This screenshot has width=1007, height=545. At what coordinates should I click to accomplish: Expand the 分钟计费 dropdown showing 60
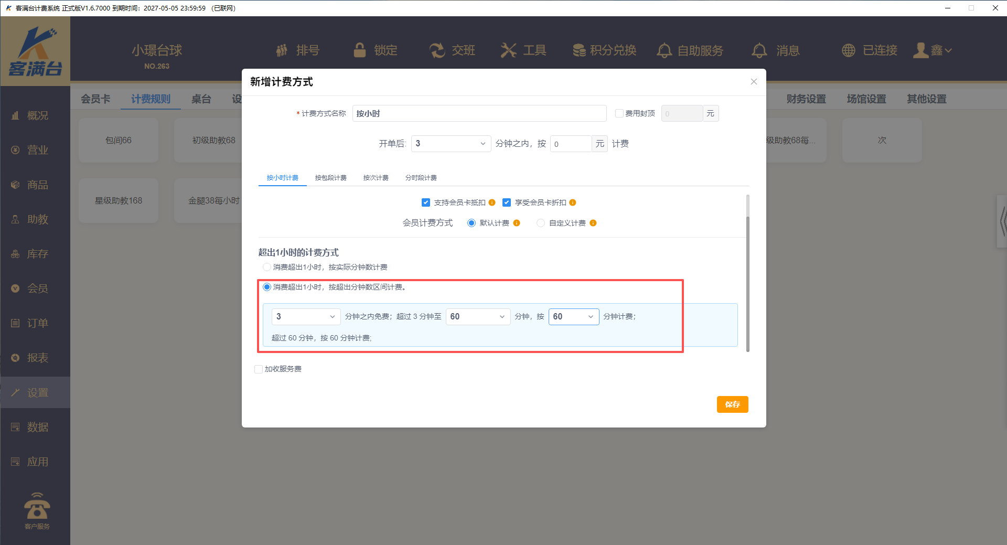(x=573, y=317)
